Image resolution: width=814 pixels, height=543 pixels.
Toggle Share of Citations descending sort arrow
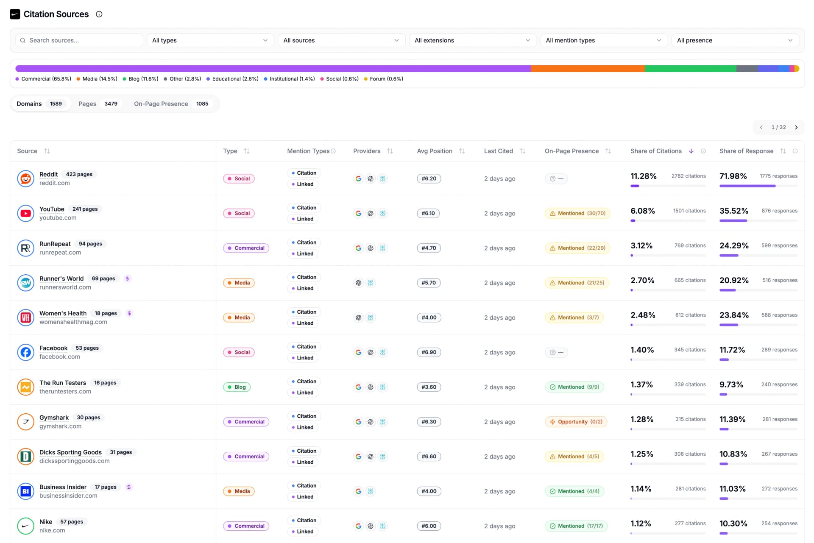pyautogui.click(x=691, y=151)
